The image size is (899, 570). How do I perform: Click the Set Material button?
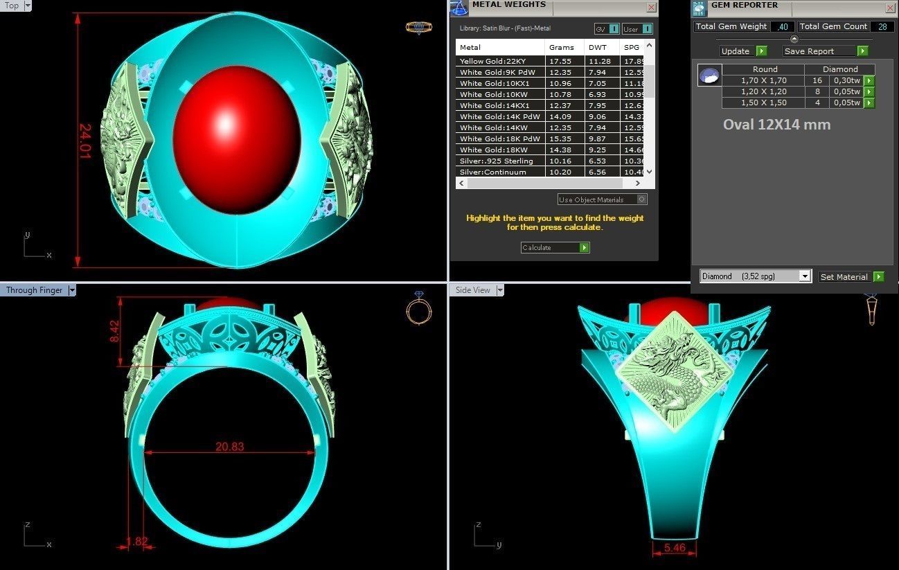point(846,276)
